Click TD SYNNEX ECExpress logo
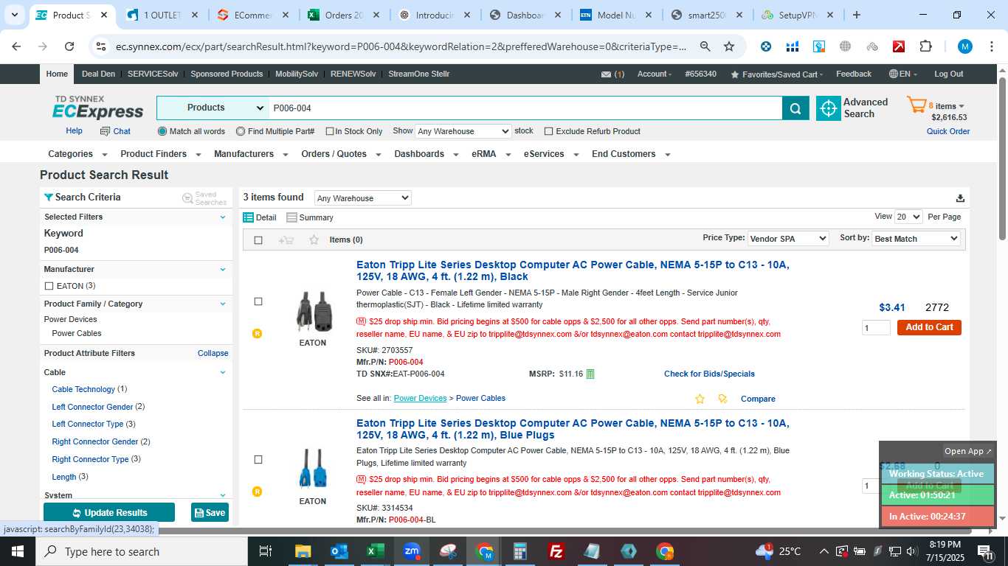1008x566 pixels. point(97,108)
